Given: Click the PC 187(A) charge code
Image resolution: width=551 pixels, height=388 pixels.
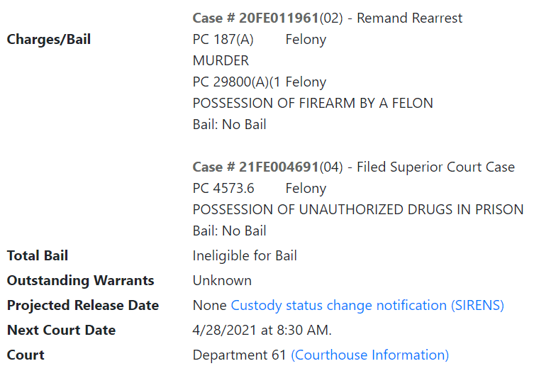Looking at the screenshot, I should click(x=223, y=40).
